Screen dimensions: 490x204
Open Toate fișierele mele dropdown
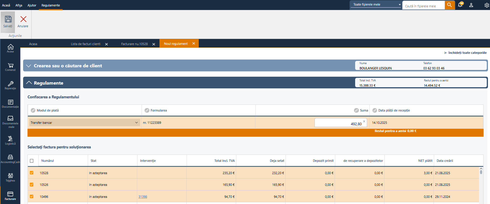tap(376, 4)
